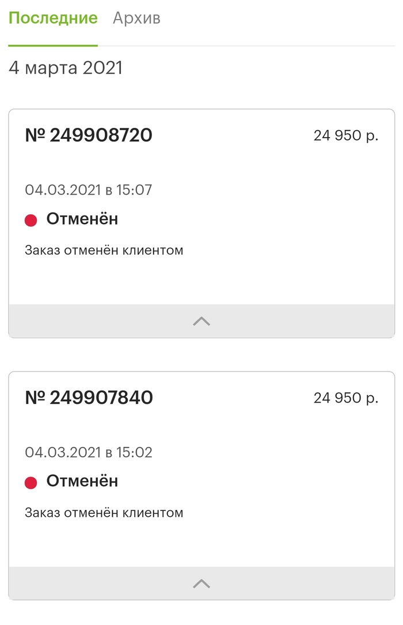Click 'Заказ отменён клиентом' in order 249907840
403x625 pixels.
[x=104, y=513]
